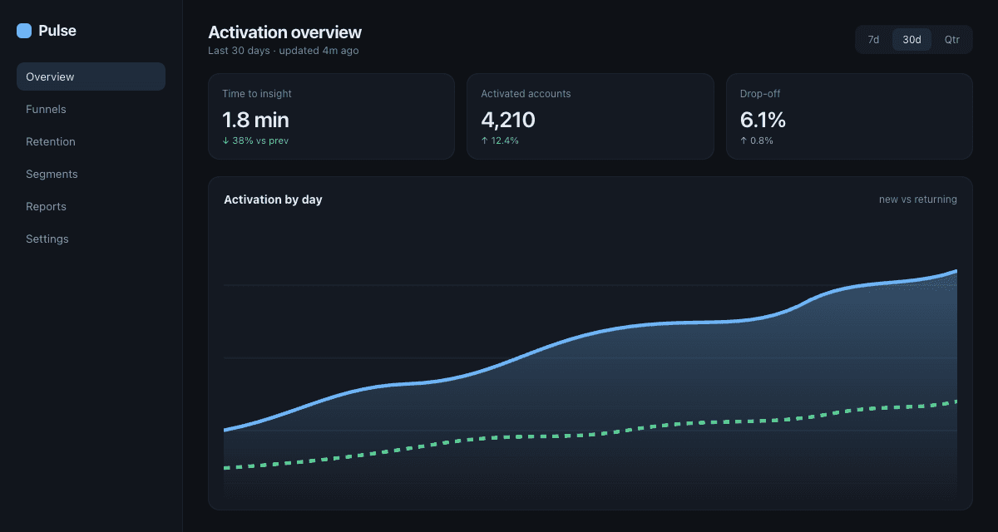The image size is (998, 532).
Task: Click the Time to insight card
Action: point(331,116)
